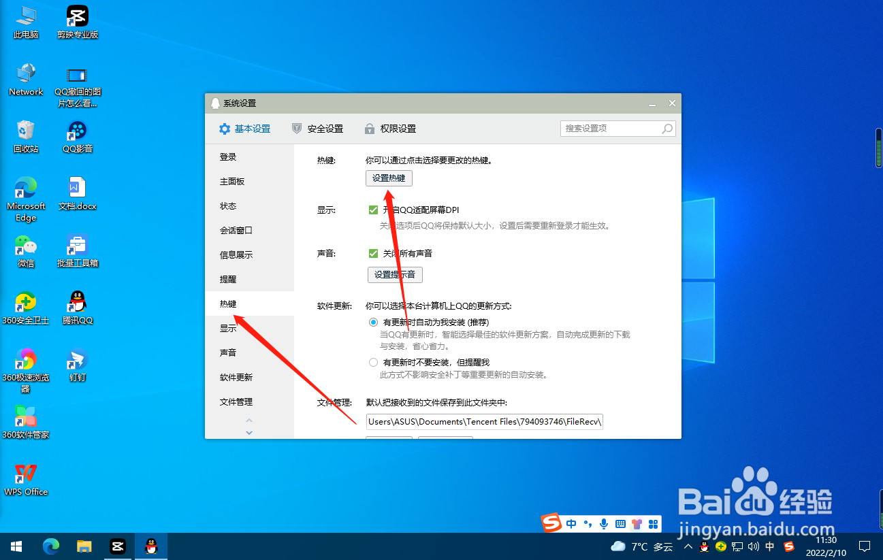Click the 设置提示音 button

pos(395,275)
